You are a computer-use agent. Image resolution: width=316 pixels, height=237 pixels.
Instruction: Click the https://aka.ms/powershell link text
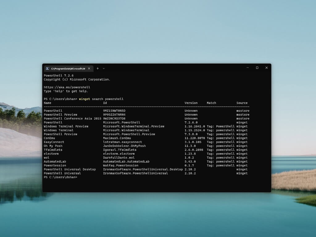(67, 87)
